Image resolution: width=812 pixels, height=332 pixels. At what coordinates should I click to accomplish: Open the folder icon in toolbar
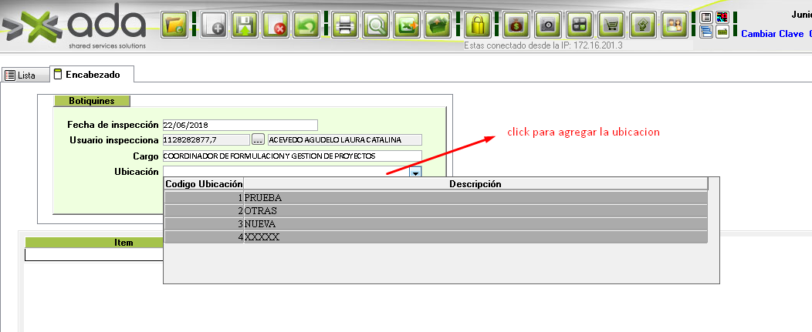point(174,25)
